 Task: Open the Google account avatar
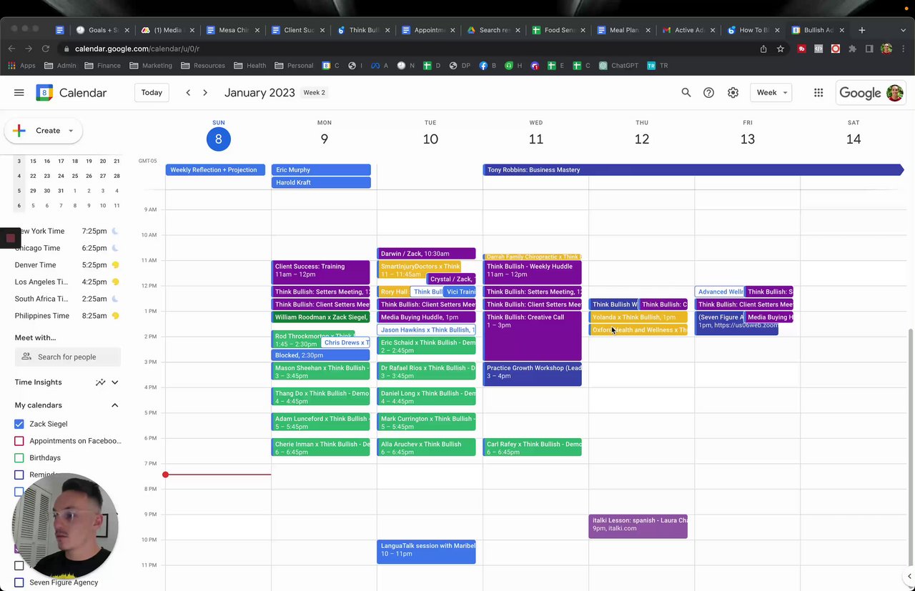894,93
